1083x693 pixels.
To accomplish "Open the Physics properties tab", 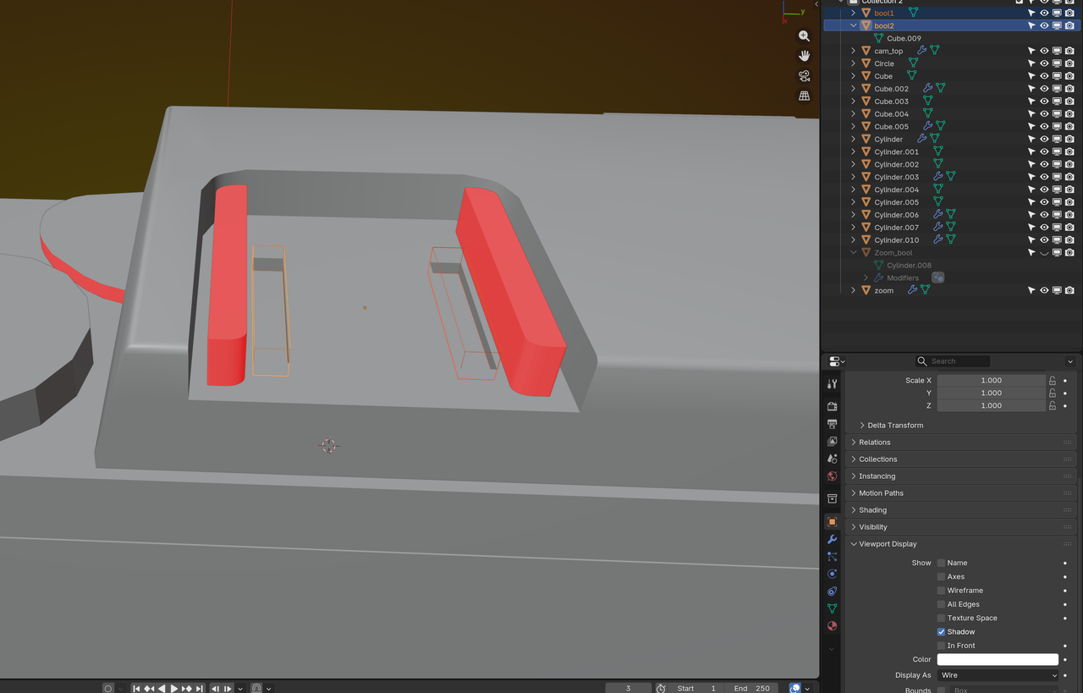I will pyautogui.click(x=832, y=574).
